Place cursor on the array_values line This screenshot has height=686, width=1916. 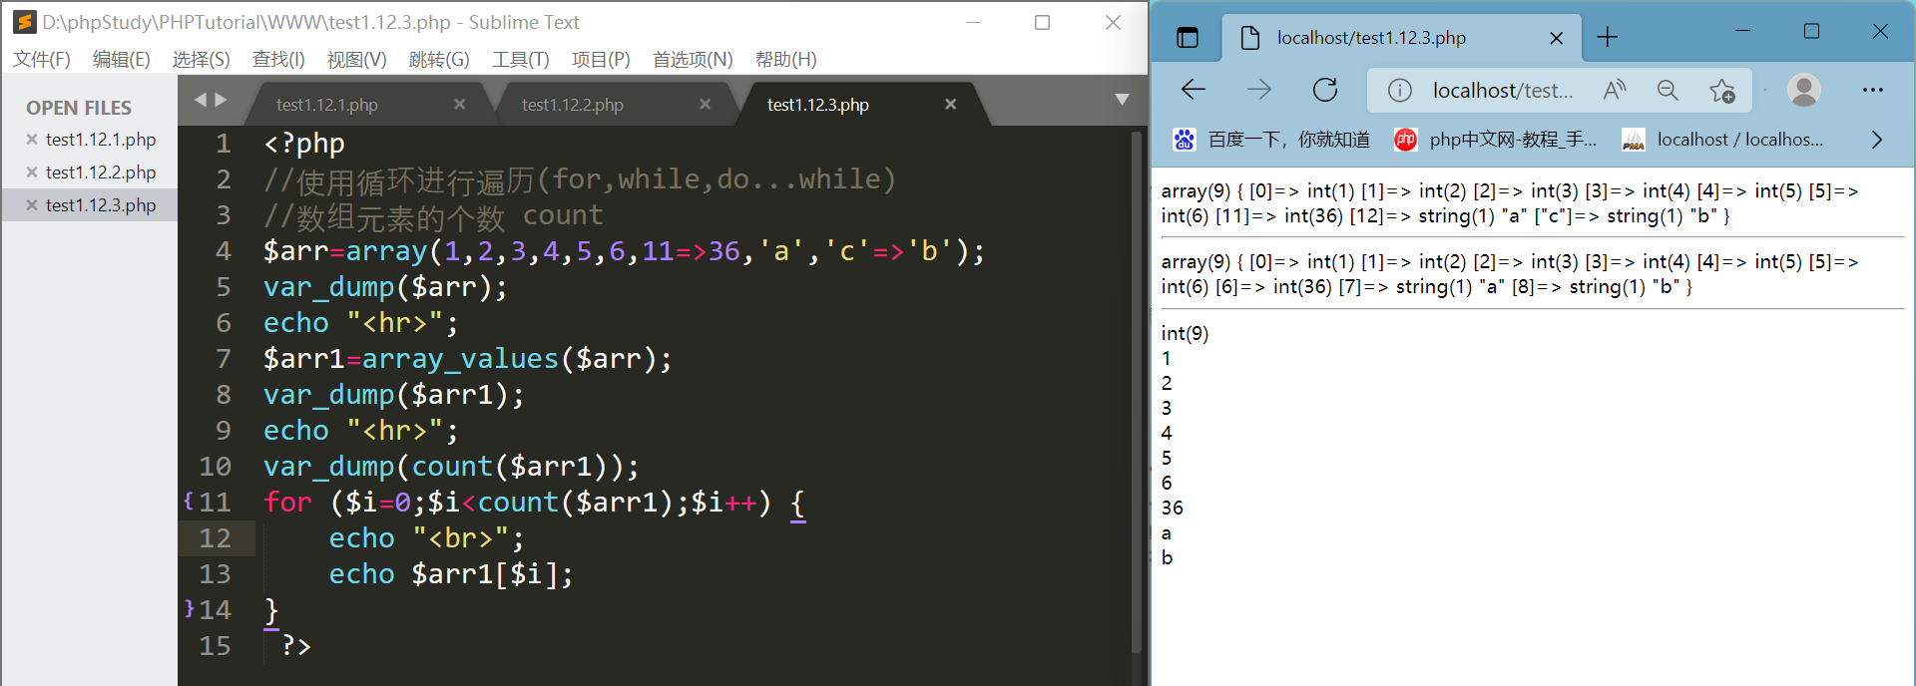tap(467, 359)
